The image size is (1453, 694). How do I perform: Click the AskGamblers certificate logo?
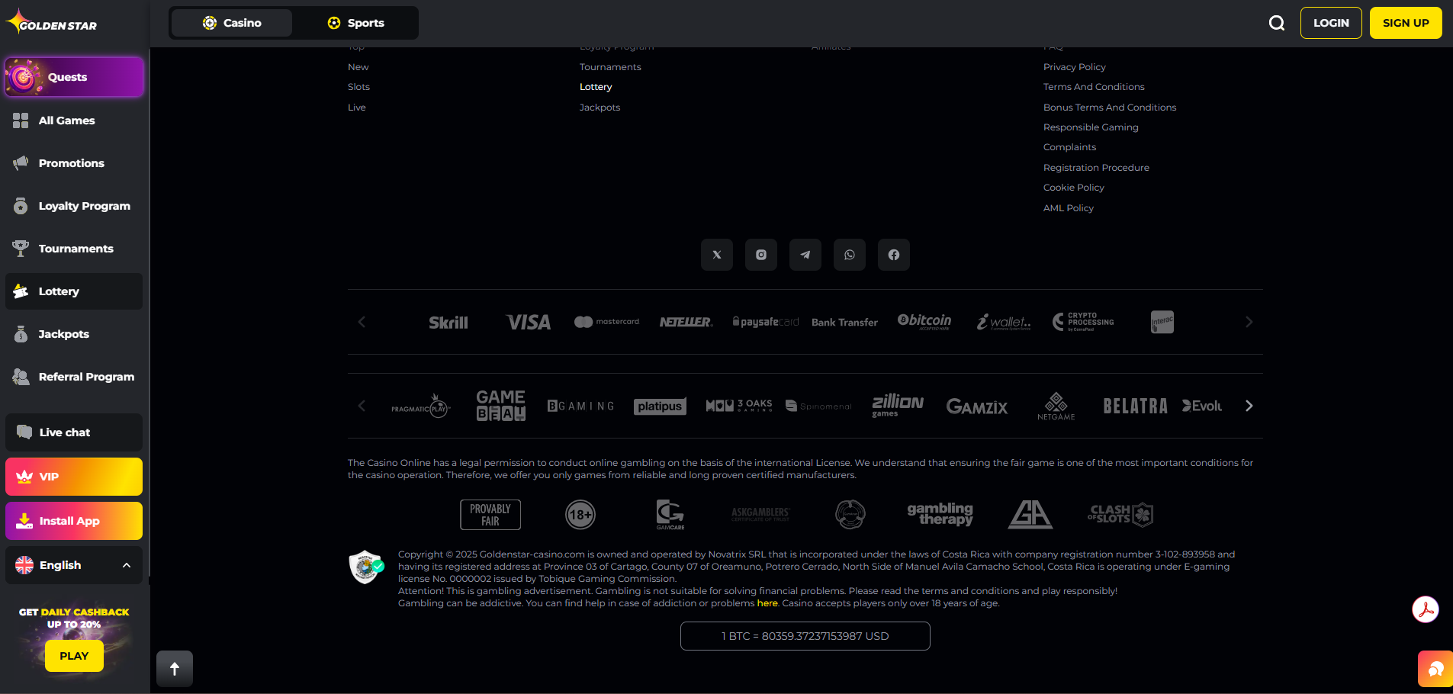[760, 514]
